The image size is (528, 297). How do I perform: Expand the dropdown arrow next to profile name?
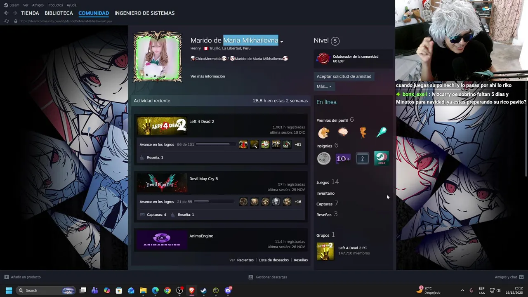coord(282,42)
